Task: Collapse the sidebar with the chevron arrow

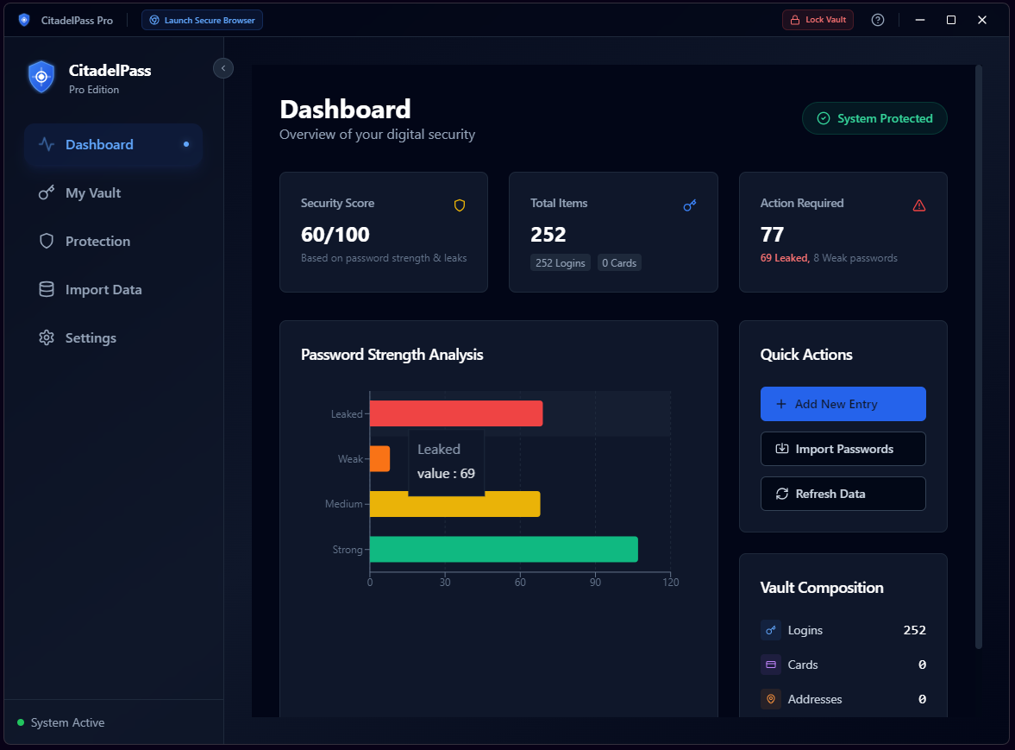Action: click(222, 67)
